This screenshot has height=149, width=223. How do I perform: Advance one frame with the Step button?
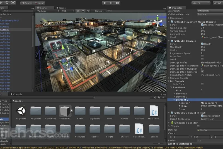coord(117,3)
